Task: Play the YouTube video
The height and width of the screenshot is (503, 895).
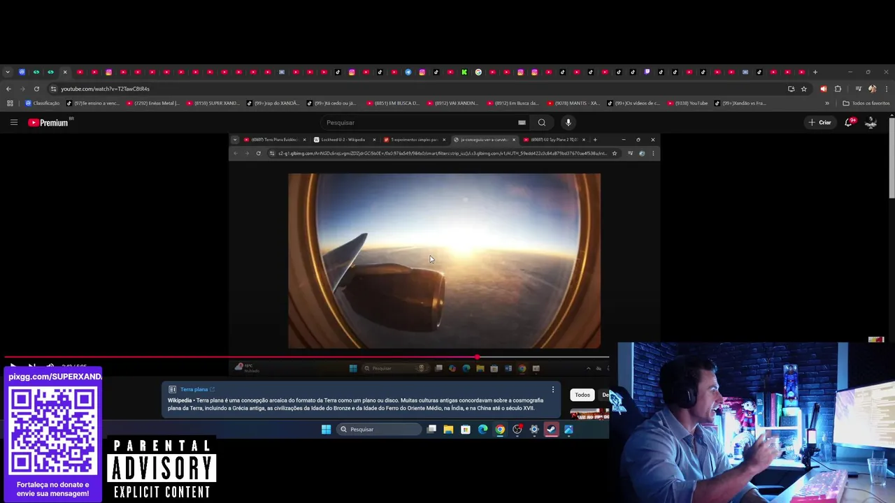Action: click(13, 365)
